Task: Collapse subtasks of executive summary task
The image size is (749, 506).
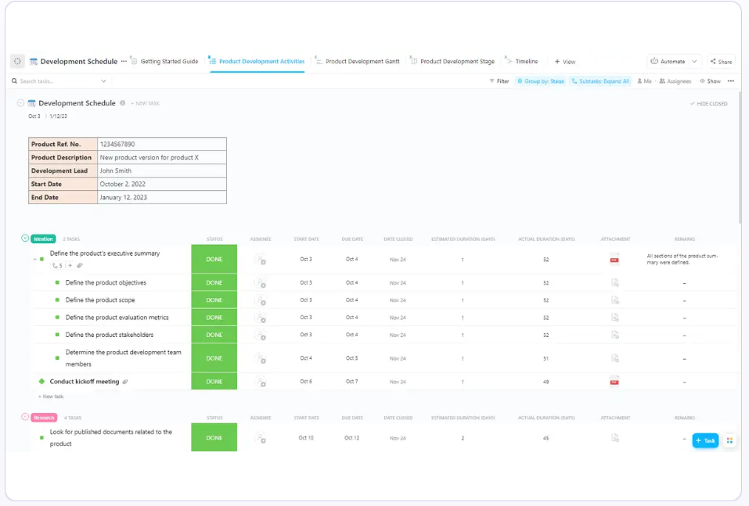Action: pos(35,259)
